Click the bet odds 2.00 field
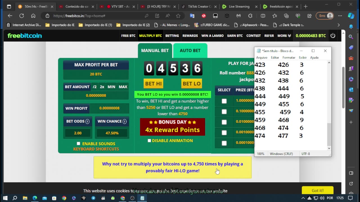 pos(78,133)
